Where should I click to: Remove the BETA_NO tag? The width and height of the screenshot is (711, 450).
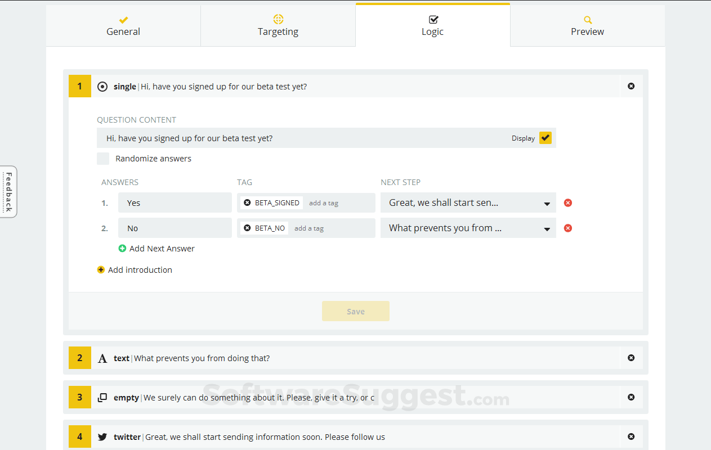pos(247,228)
